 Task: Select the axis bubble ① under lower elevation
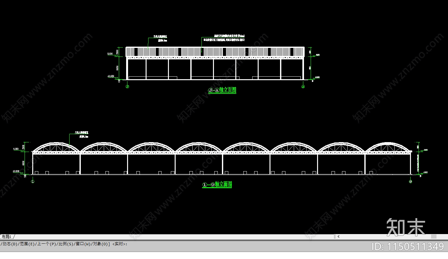[x=33, y=181]
